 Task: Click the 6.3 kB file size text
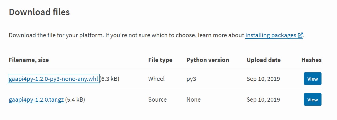pyautogui.click(x=109, y=79)
